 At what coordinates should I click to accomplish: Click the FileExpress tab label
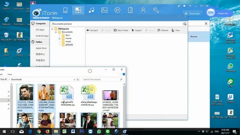pos(57,18)
